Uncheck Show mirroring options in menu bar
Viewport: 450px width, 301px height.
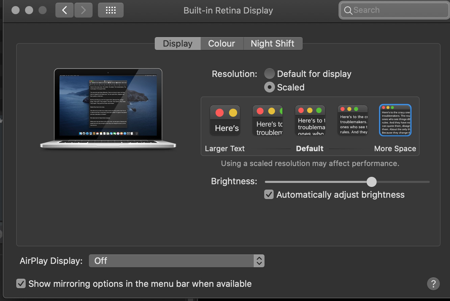(21, 283)
